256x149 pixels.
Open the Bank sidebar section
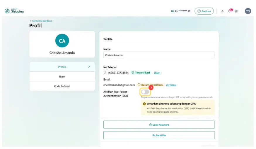coord(62,76)
